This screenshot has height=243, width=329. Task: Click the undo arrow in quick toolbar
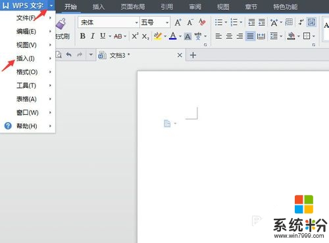coord(68,55)
